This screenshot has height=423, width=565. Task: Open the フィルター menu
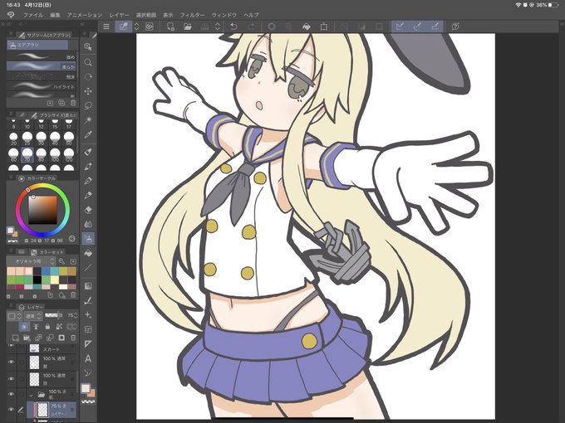tap(193, 15)
